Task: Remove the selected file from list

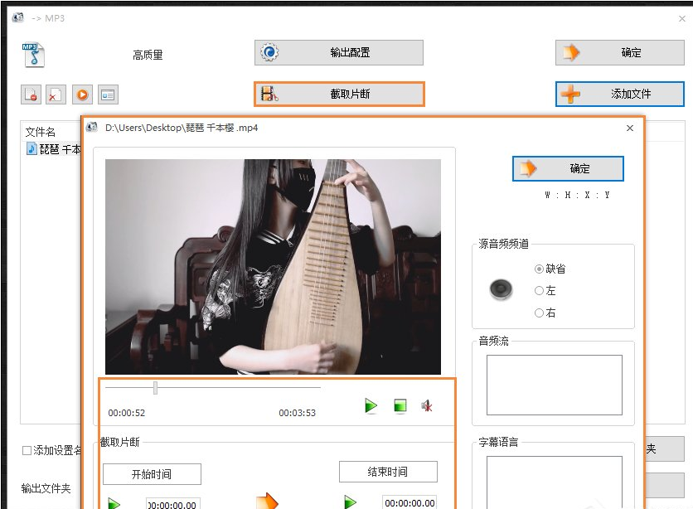Action: tap(31, 94)
